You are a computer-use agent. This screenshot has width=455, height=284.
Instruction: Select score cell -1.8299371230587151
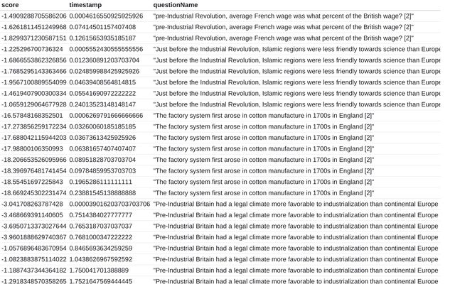(x=34, y=38)
